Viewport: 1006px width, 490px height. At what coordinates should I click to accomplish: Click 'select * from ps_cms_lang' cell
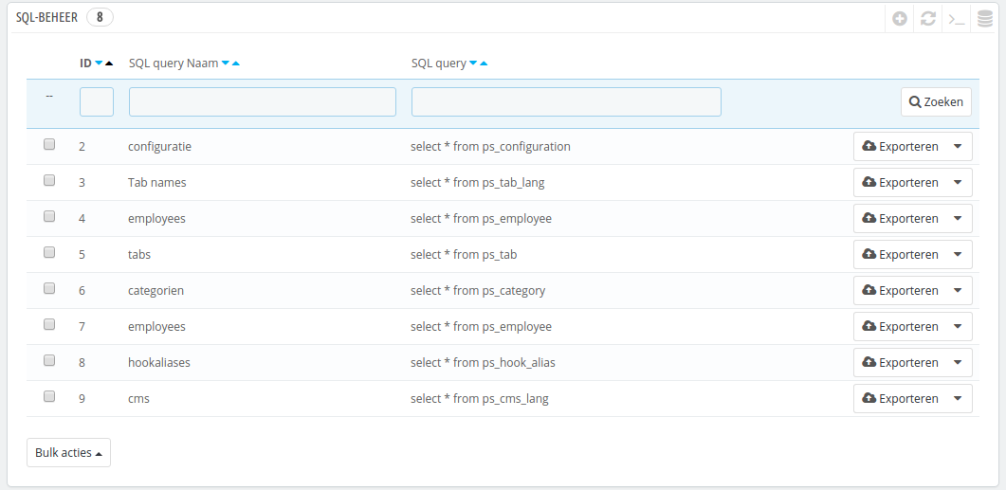479,398
